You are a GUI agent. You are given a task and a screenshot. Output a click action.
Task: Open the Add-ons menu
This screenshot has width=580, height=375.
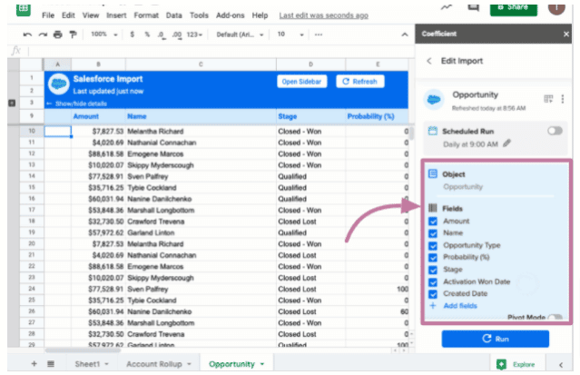click(x=230, y=15)
